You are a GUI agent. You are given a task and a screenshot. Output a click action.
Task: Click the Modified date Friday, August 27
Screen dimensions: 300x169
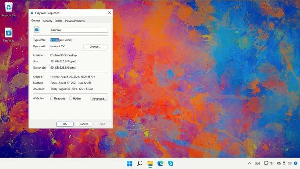coord(71,83)
